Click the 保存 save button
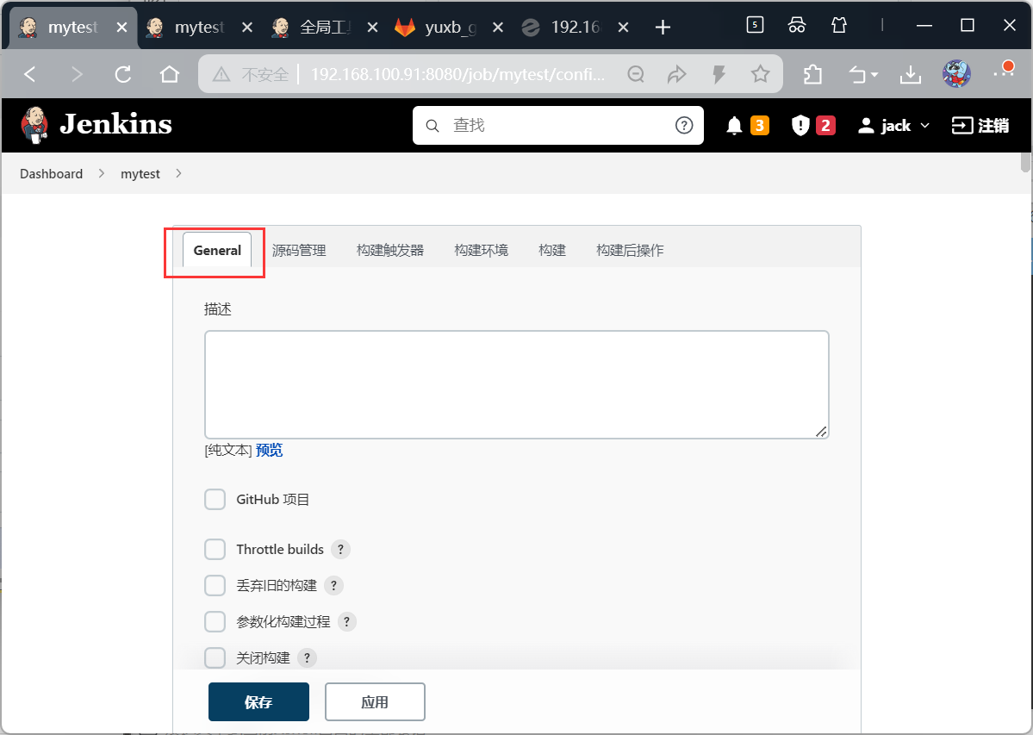 click(259, 702)
